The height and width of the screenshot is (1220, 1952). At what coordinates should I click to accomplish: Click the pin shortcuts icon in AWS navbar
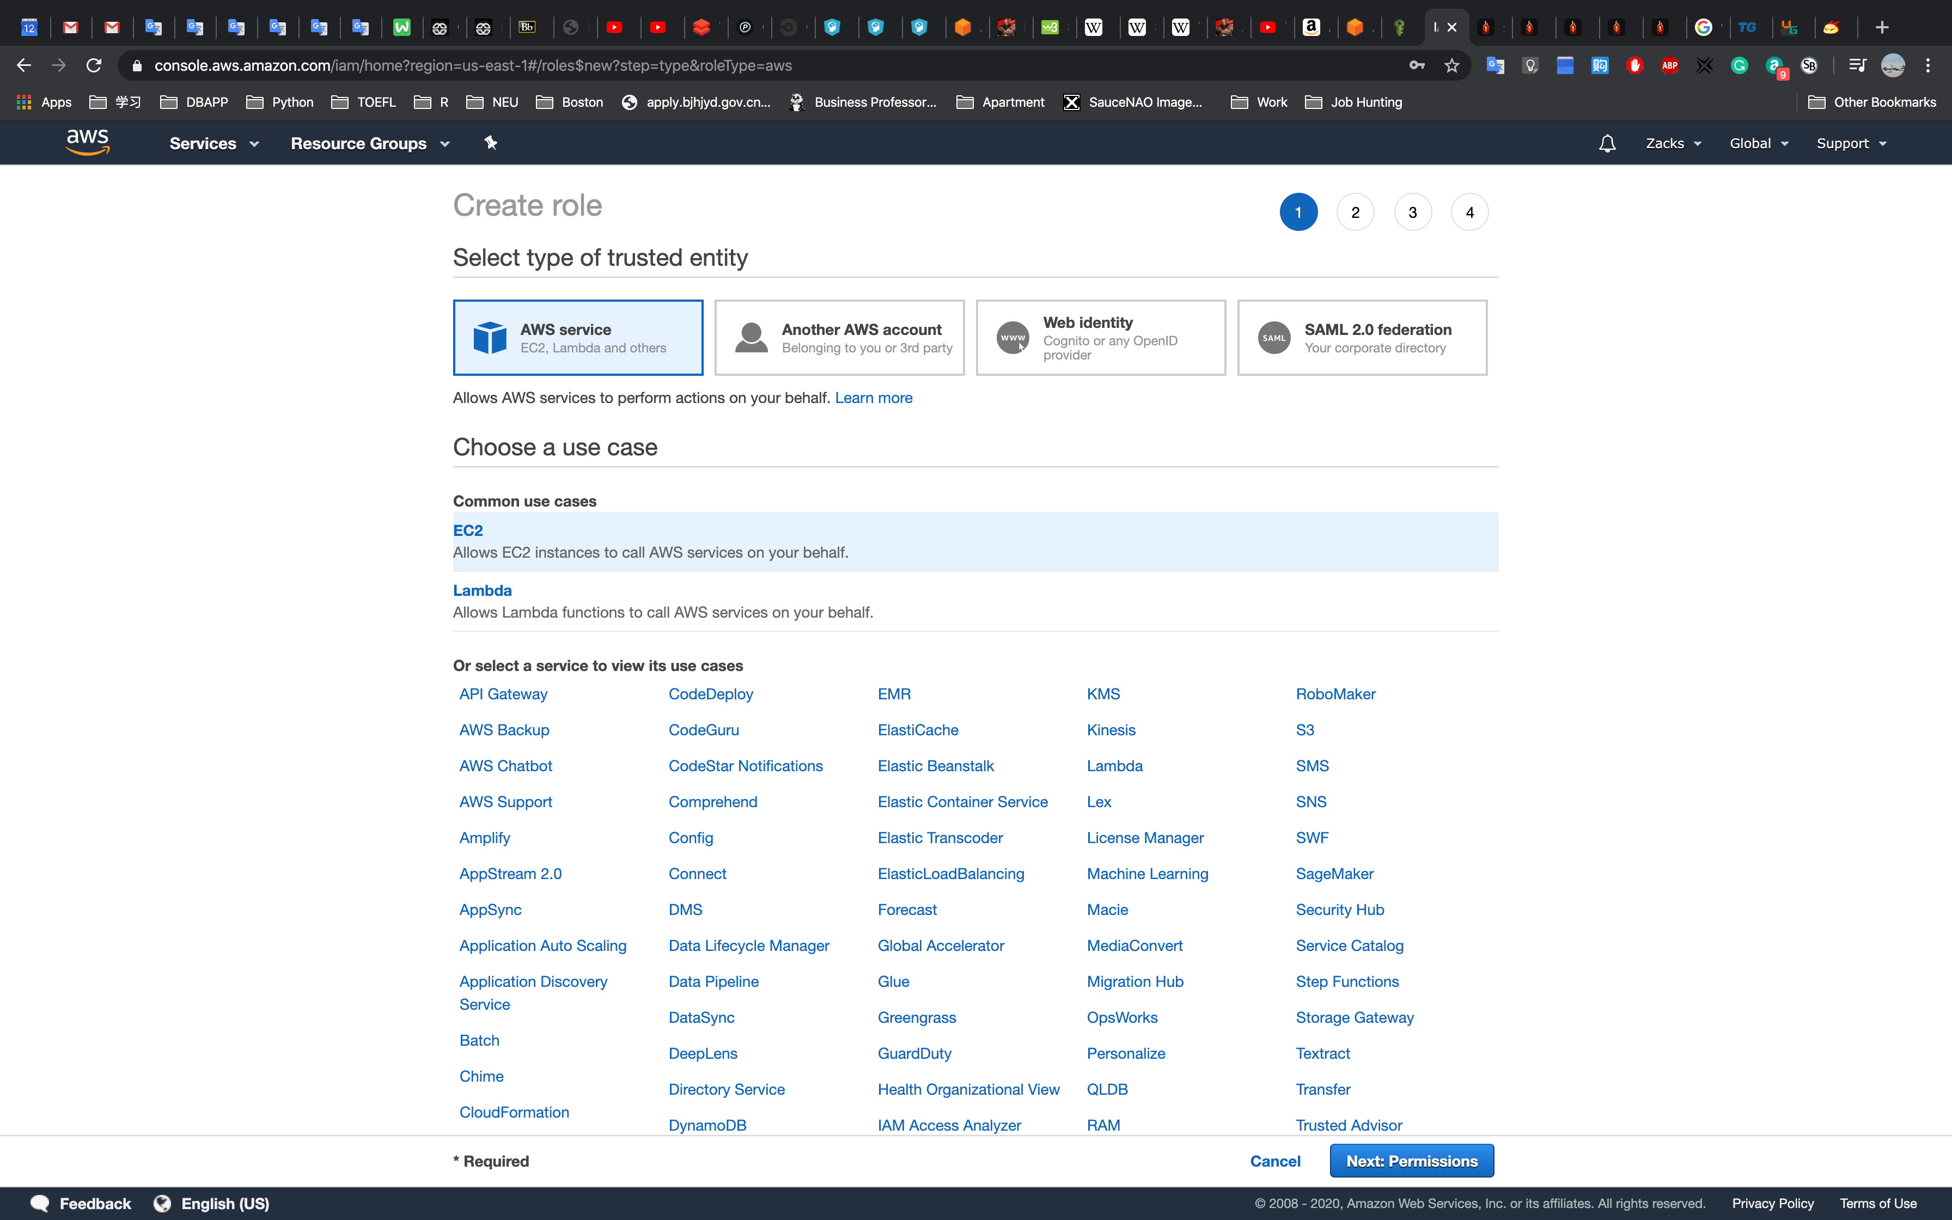[x=490, y=143]
